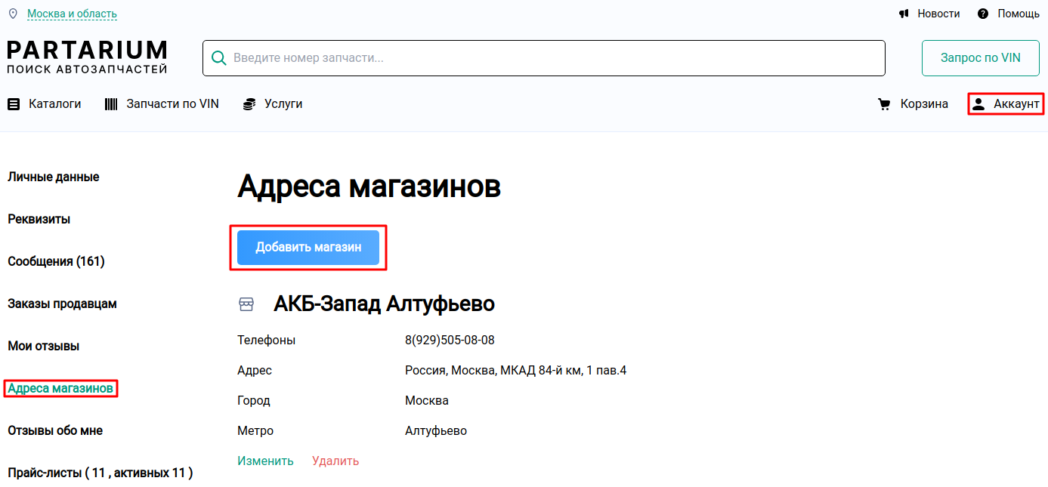Click the PARTARIUM logo
Viewport: 1048px width, 487px height.
(x=87, y=56)
